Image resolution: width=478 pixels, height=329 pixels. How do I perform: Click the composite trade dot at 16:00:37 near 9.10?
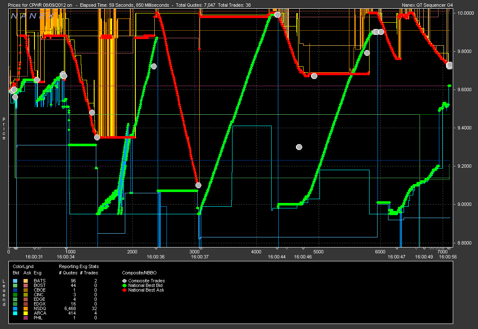pyautogui.click(x=198, y=185)
